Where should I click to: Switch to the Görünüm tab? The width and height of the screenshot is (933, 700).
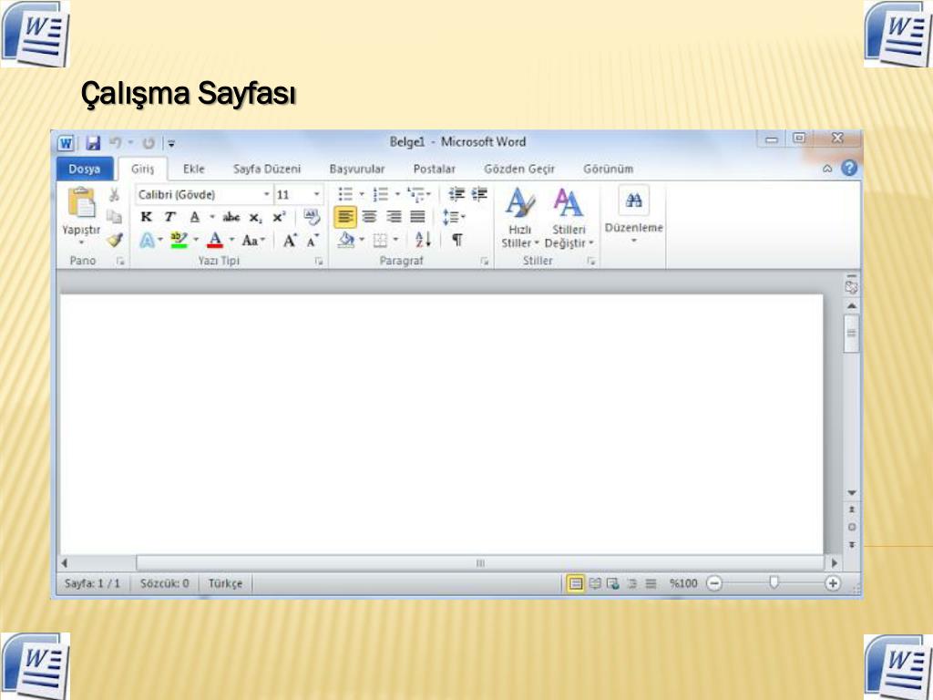point(608,169)
